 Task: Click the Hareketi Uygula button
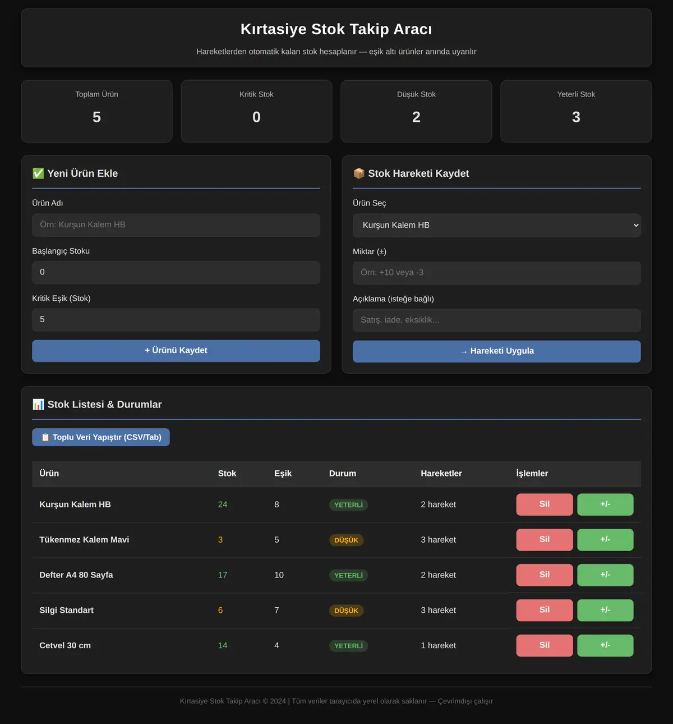click(x=496, y=351)
